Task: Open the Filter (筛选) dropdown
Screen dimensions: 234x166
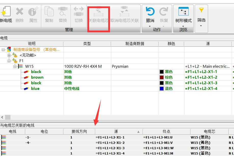Action: pos(201,26)
